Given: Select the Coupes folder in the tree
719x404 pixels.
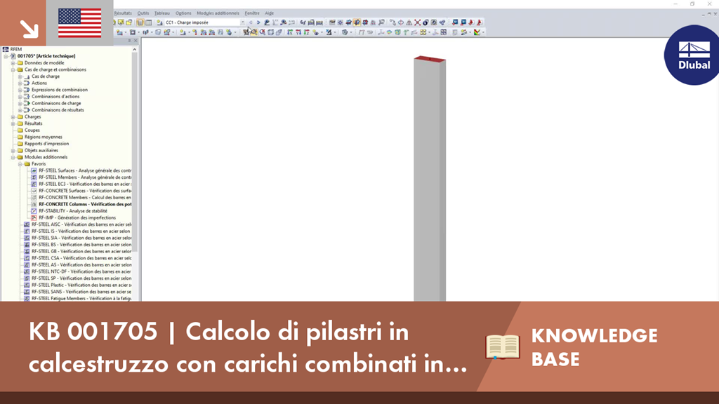Looking at the screenshot, I should pos(32,130).
